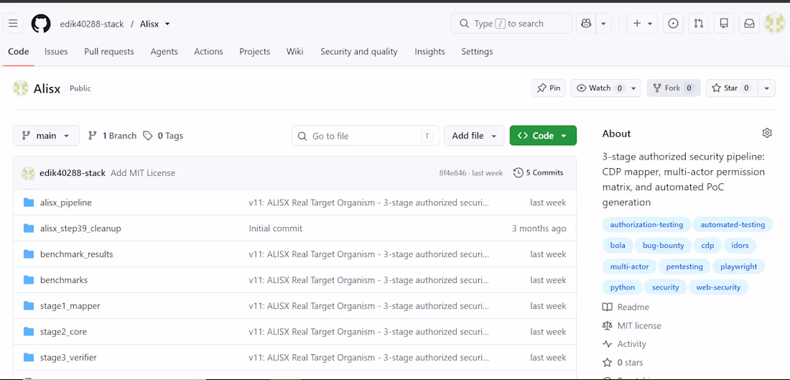The image size is (790, 380).
Task: Click the benchmarks folder icon
Action: (28, 280)
